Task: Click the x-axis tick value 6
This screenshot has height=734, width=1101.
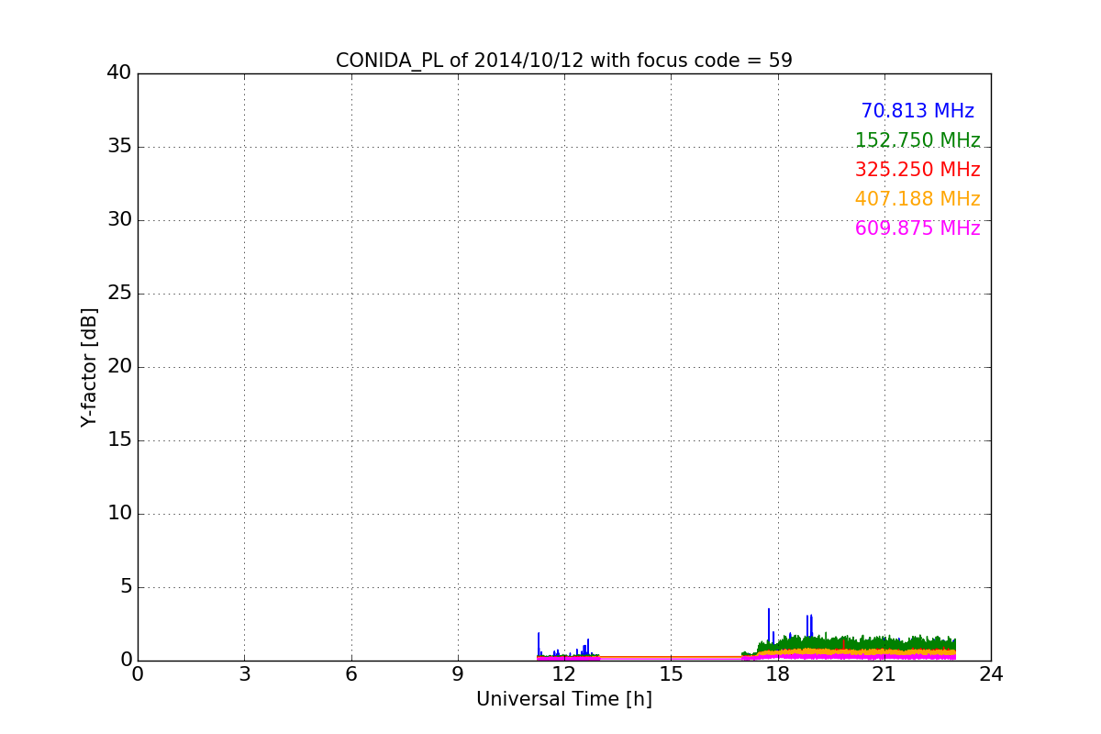Action: [x=351, y=673]
